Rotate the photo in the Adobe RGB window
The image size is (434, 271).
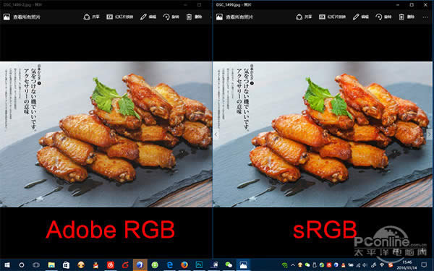pyautogui.click(x=171, y=17)
